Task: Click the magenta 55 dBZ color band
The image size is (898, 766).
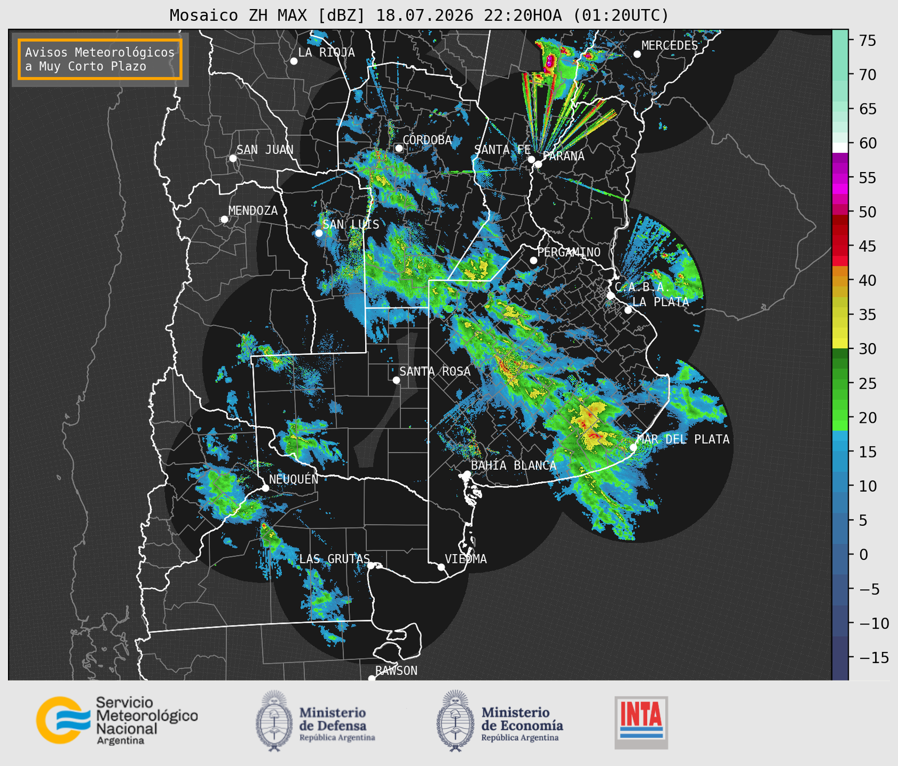Action: coord(840,178)
